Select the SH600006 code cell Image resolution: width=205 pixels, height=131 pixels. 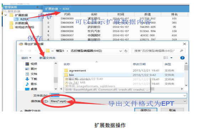67,31
